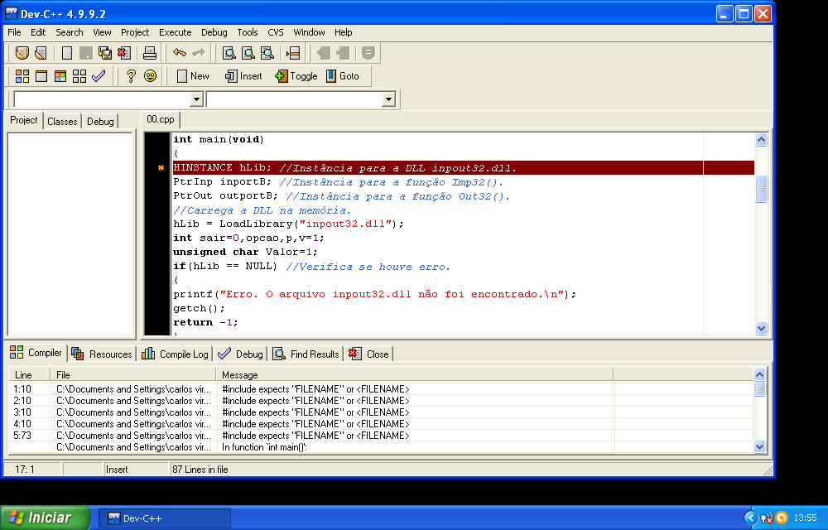Expand the first class browser dropdown
The image size is (828, 530).
point(196,99)
